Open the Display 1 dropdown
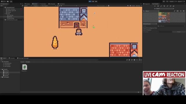This screenshot has width=186, height=104. coord(37,6)
